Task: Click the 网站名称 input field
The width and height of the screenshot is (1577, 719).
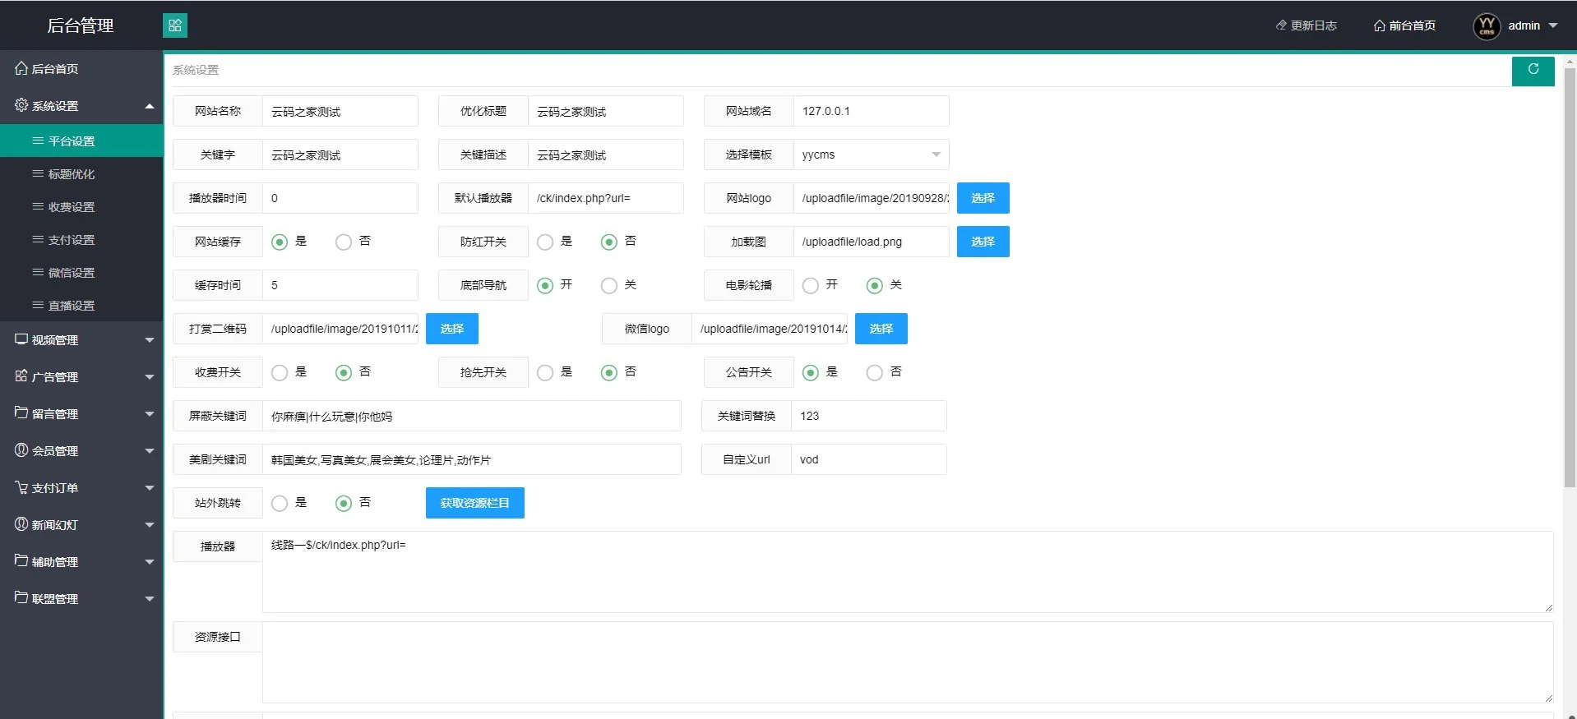Action: (x=340, y=111)
